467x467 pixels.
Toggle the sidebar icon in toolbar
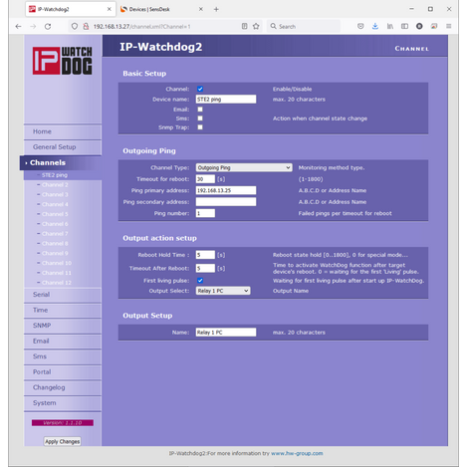pos(404,26)
